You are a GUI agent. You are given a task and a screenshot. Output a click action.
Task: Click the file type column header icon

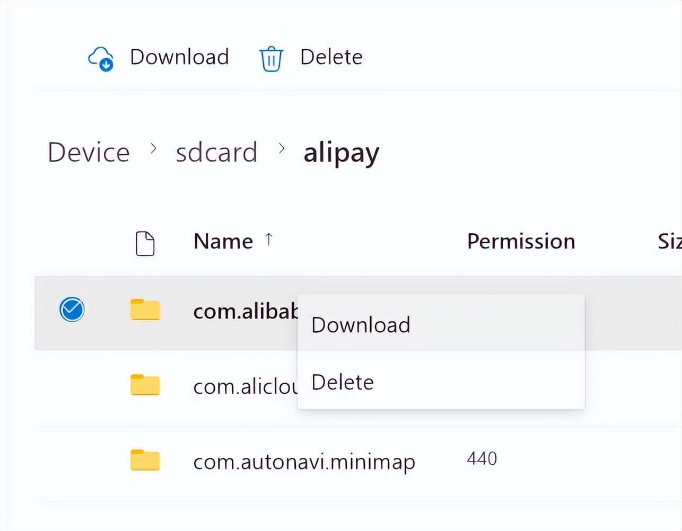point(145,243)
